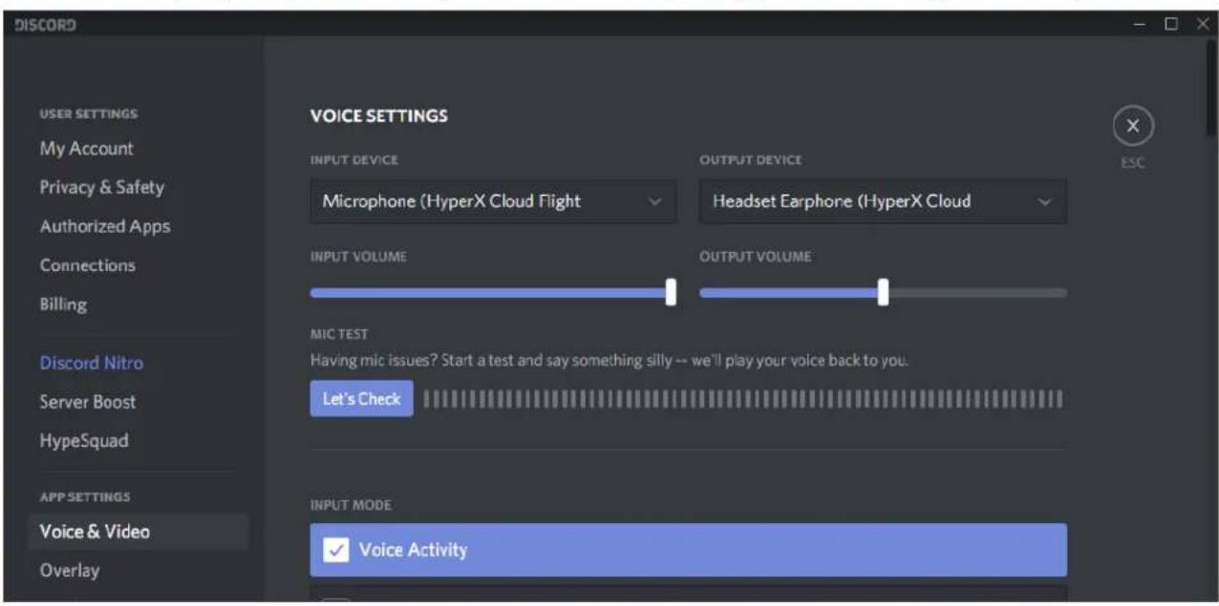This screenshot has width=1219, height=606.
Task: Open My Account settings
Action: pos(86,149)
